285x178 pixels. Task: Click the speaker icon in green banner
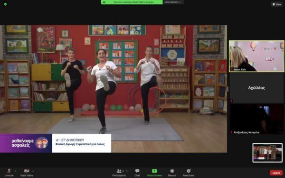click(x=104, y=2)
